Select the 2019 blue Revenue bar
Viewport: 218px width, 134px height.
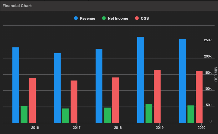point(141,80)
